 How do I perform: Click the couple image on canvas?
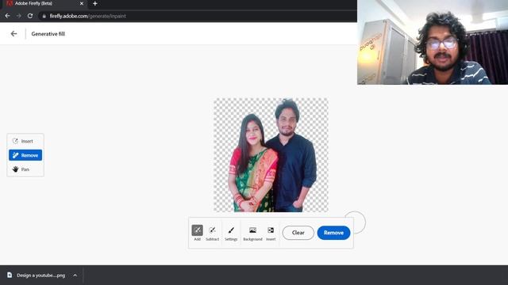point(271,155)
